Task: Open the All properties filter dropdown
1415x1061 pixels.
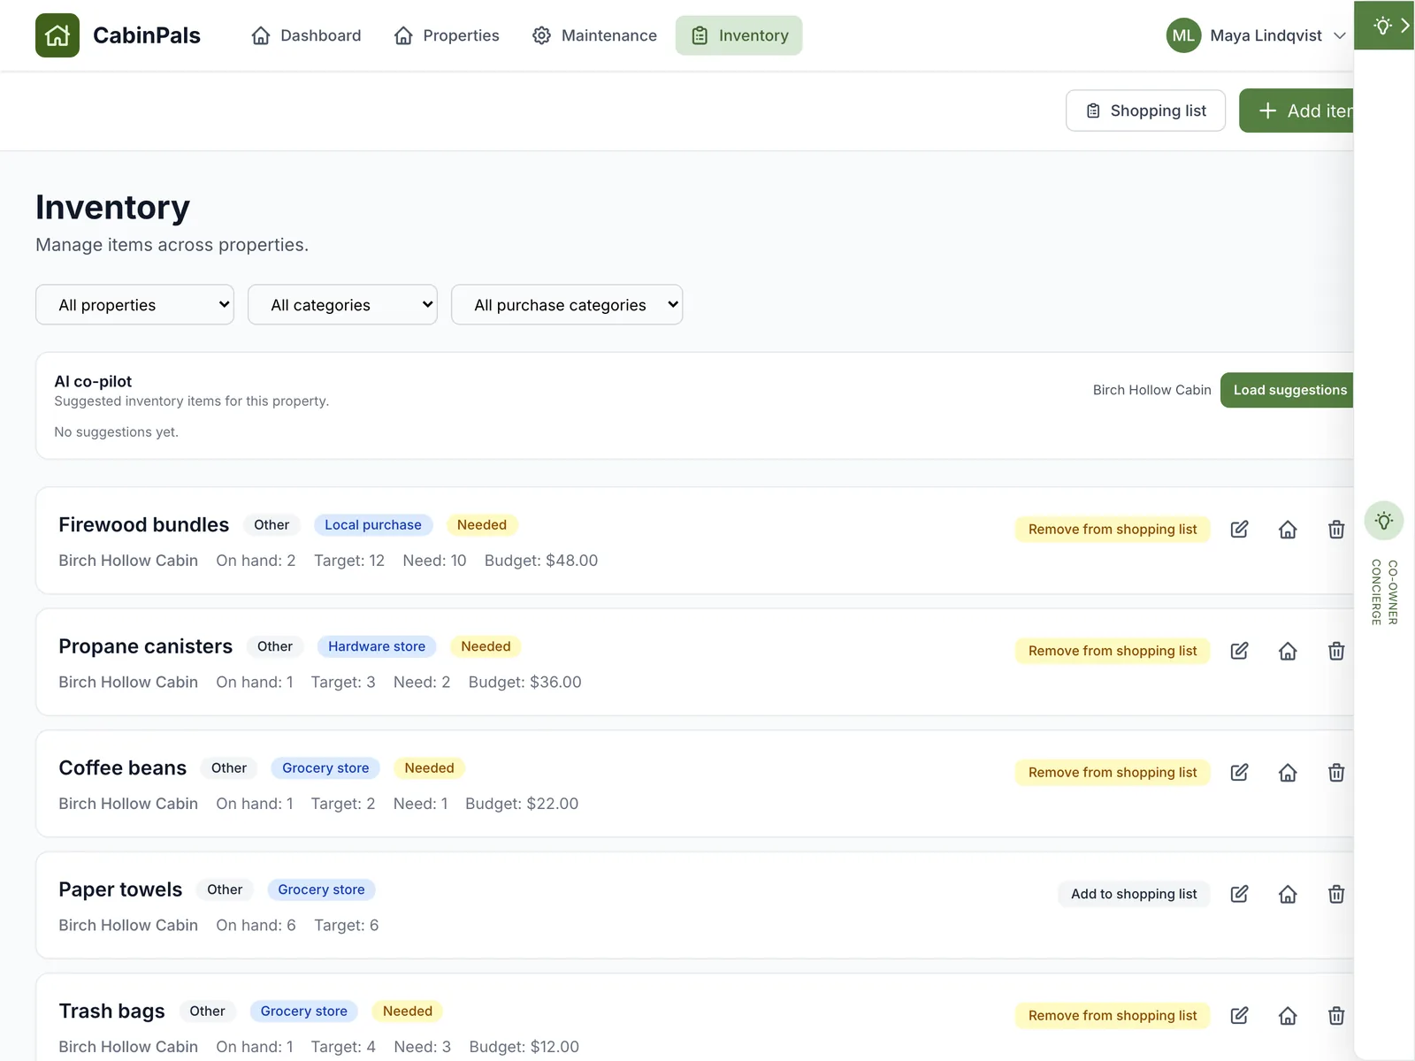Action: click(x=134, y=305)
